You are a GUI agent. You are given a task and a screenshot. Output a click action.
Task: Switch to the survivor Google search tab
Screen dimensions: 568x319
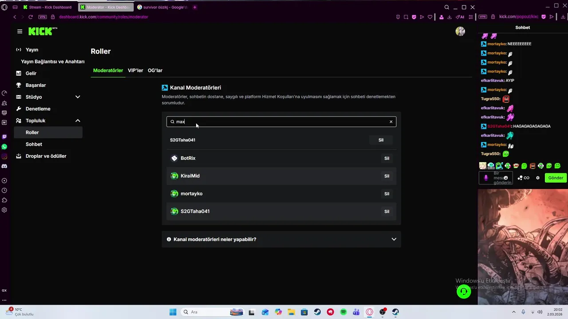point(162,7)
